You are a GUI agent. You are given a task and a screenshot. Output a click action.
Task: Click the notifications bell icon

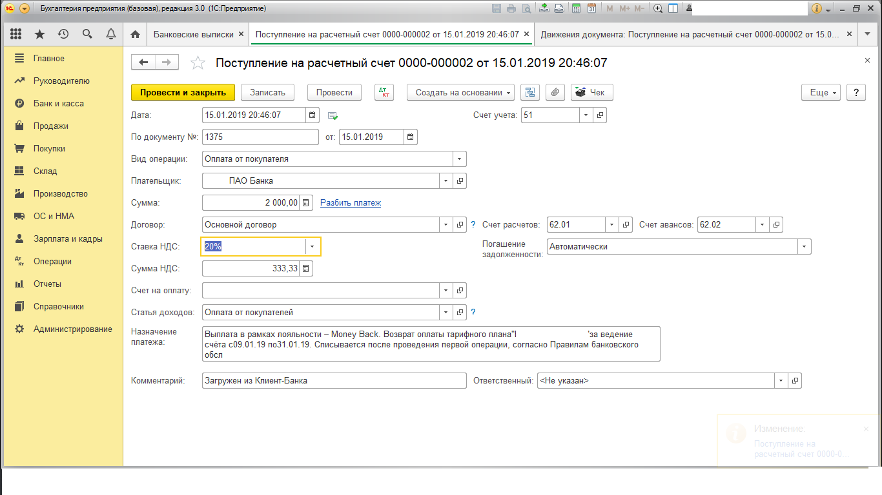[x=110, y=34]
